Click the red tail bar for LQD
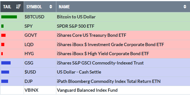Image resolution: width=190 pixels, height=95 pixels. (x=3, y=44)
